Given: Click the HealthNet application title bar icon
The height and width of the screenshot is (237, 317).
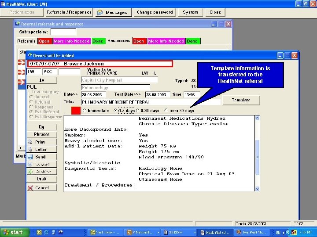Looking at the screenshot, I should [x=3, y=4].
